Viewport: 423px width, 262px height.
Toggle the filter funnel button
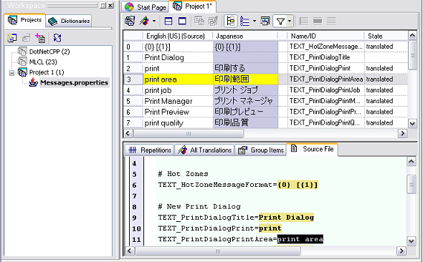click(280, 21)
